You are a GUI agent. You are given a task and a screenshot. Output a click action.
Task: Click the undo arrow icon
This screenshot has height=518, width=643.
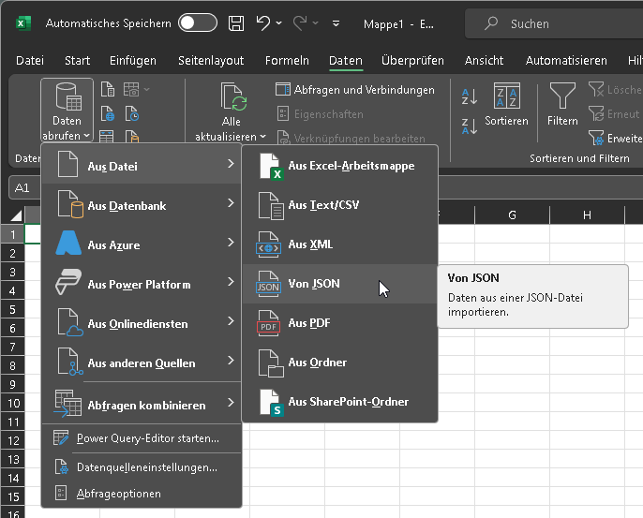[x=264, y=22]
